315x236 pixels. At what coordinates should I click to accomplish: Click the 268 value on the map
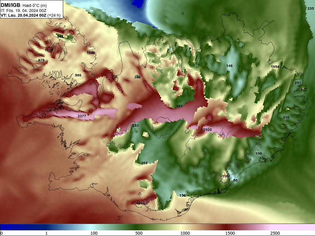pyautogui.click(x=144, y=163)
